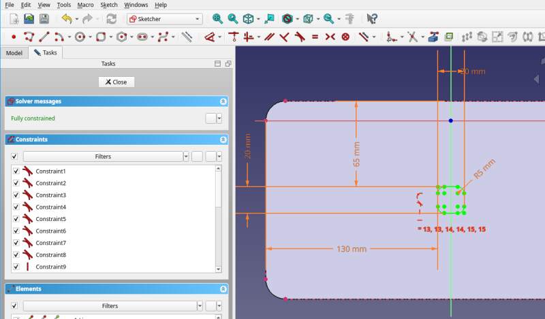Refresh the document with recompute icon

(x=111, y=19)
